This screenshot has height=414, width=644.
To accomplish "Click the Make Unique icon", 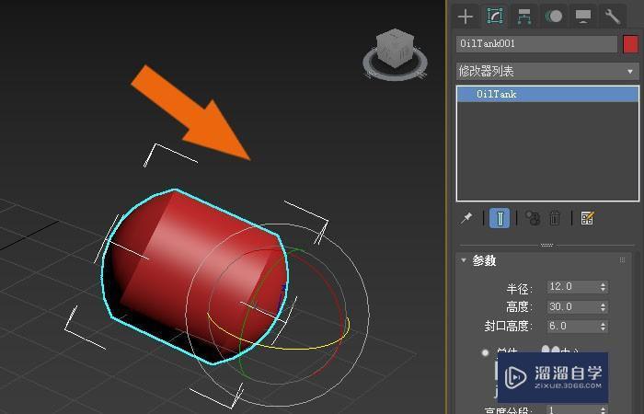I will [x=533, y=218].
